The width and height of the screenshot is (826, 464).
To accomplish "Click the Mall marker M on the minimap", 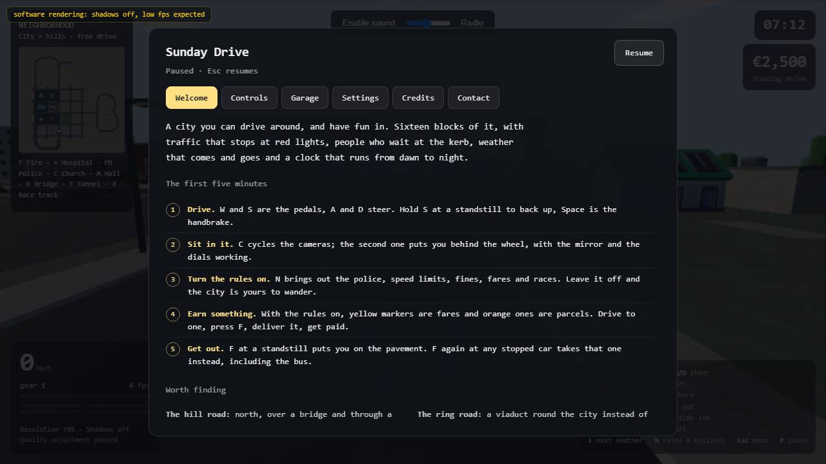I will [x=41, y=96].
